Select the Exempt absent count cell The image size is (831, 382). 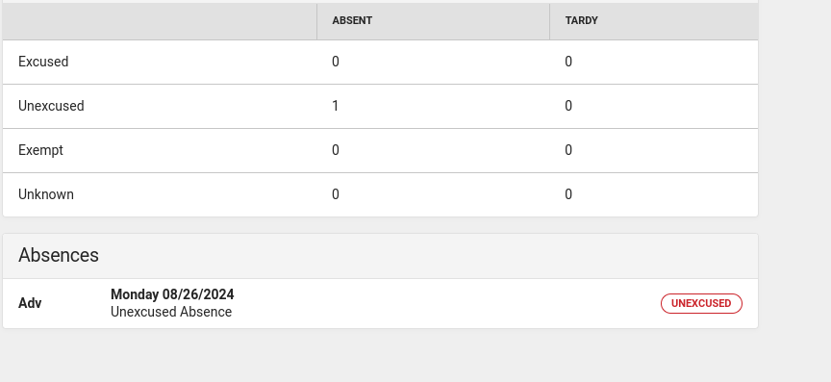[433, 151]
